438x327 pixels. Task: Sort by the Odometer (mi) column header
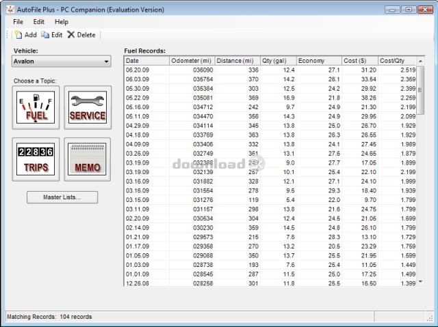[x=192, y=61]
